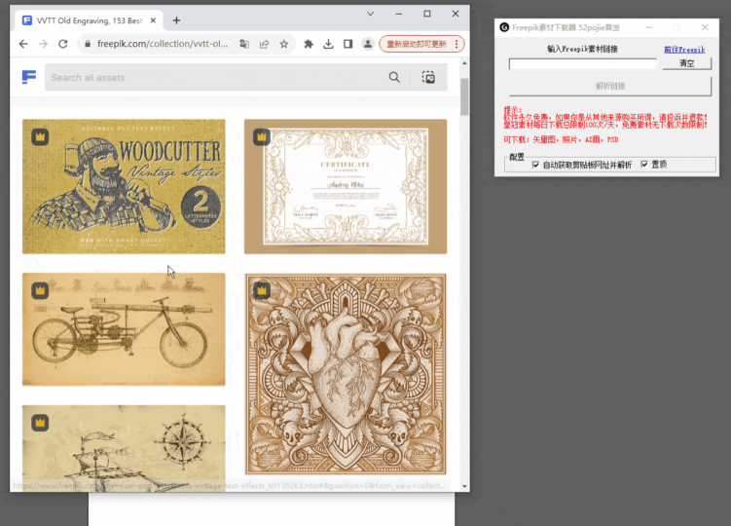731x526 pixels.
Task: Open the extensions puzzle icon
Action: pos(309,44)
